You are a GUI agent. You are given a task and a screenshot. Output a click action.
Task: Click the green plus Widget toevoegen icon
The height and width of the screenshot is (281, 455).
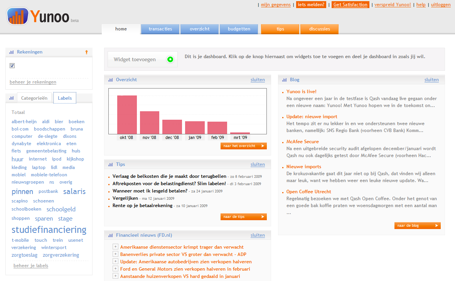[x=170, y=59]
